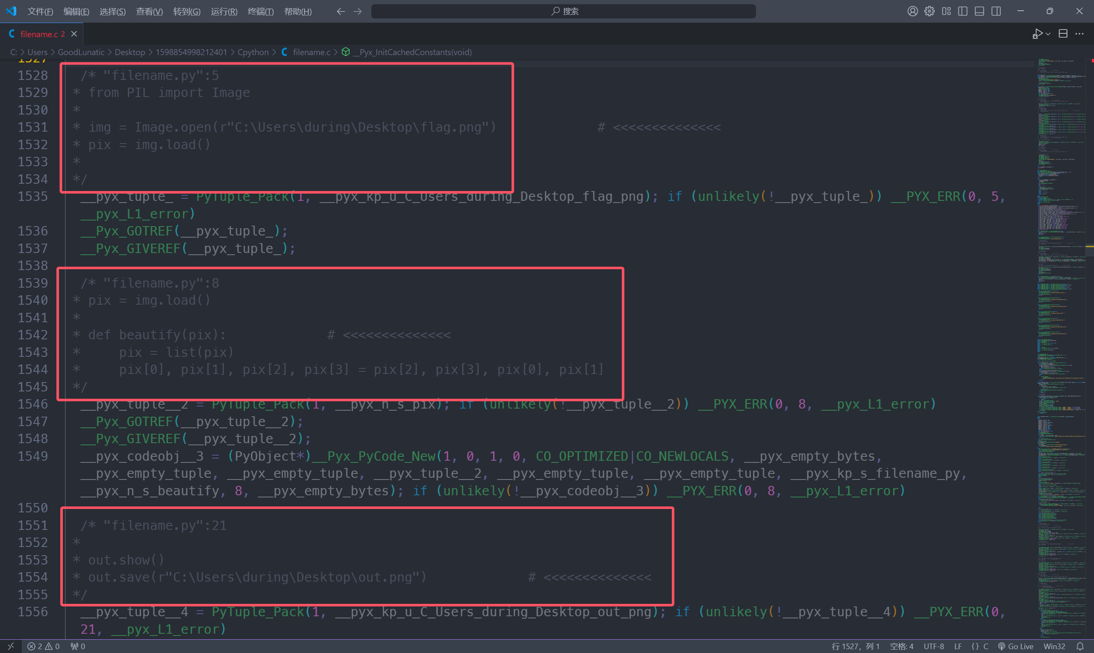Image resolution: width=1094 pixels, height=653 pixels.
Task: Click the Cpython breadcrumb
Action: click(x=253, y=53)
